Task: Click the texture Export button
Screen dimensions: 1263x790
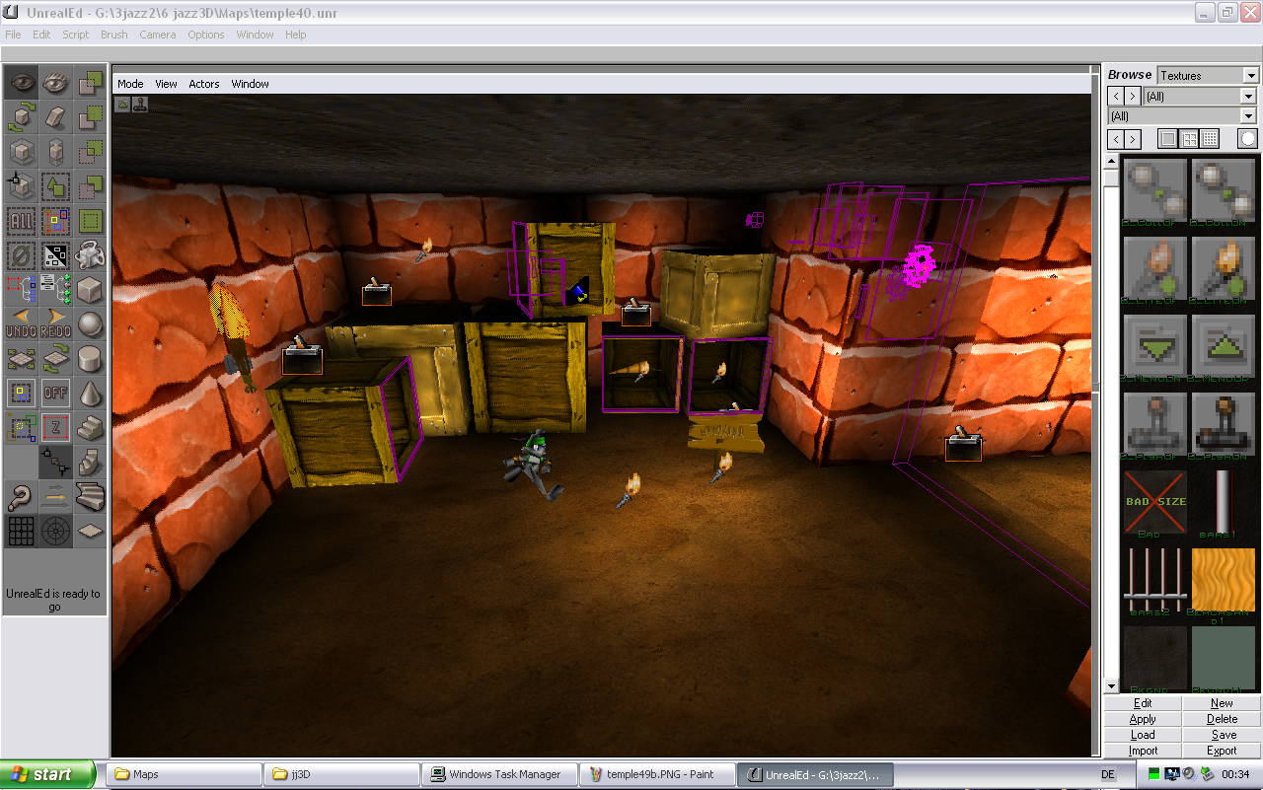Action: click(1222, 751)
